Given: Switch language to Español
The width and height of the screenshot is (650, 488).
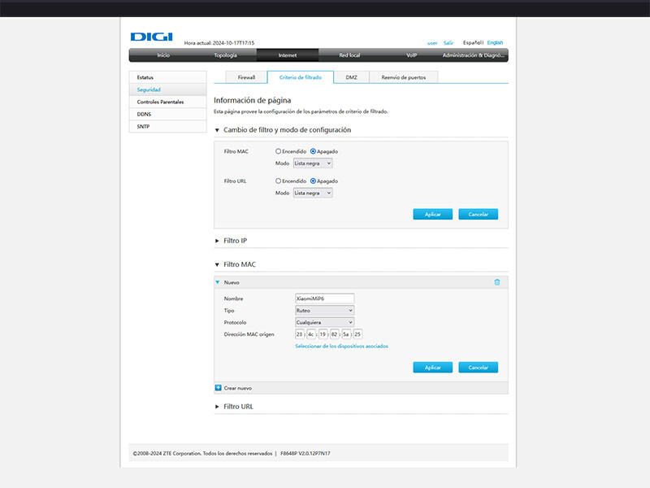Looking at the screenshot, I should tap(472, 42).
